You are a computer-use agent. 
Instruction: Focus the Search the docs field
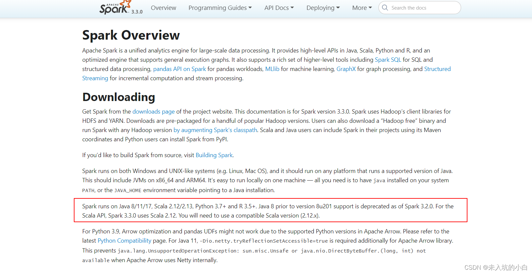pos(420,8)
